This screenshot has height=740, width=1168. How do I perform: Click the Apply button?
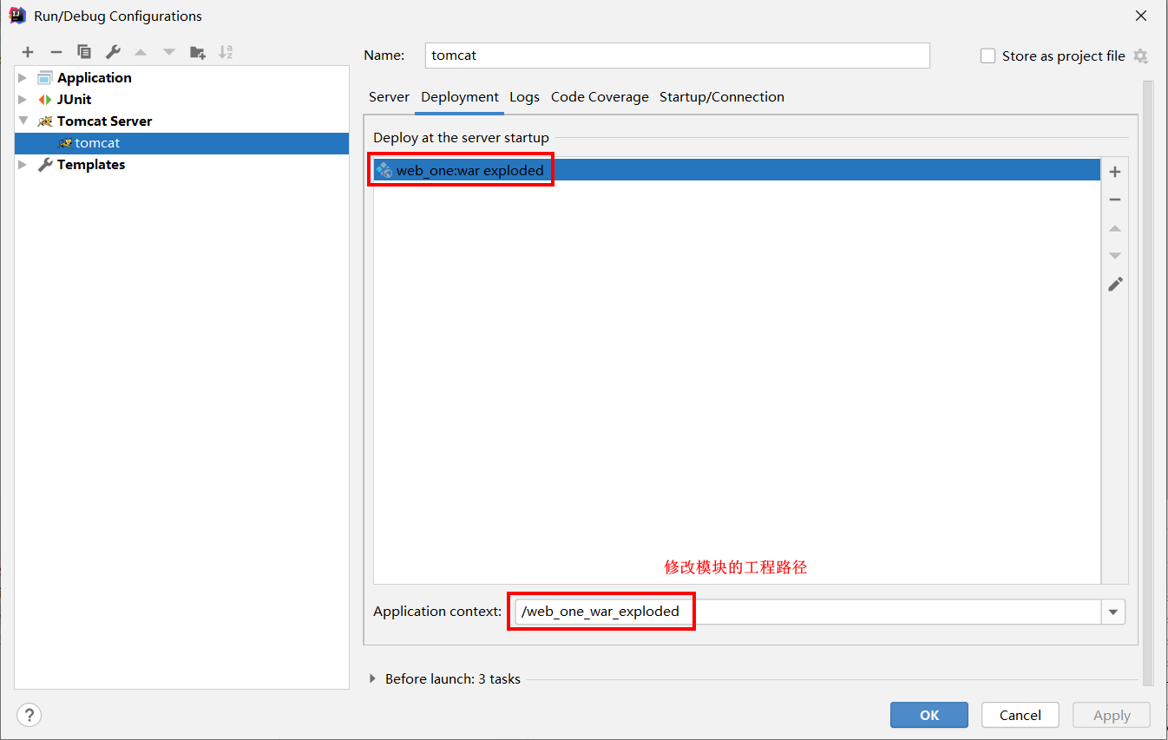coord(1112,715)
